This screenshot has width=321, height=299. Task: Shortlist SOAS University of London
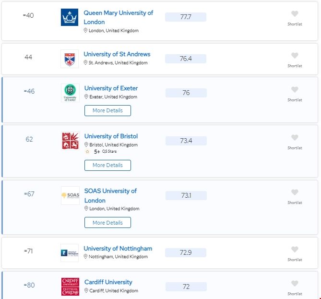(295, 192)
